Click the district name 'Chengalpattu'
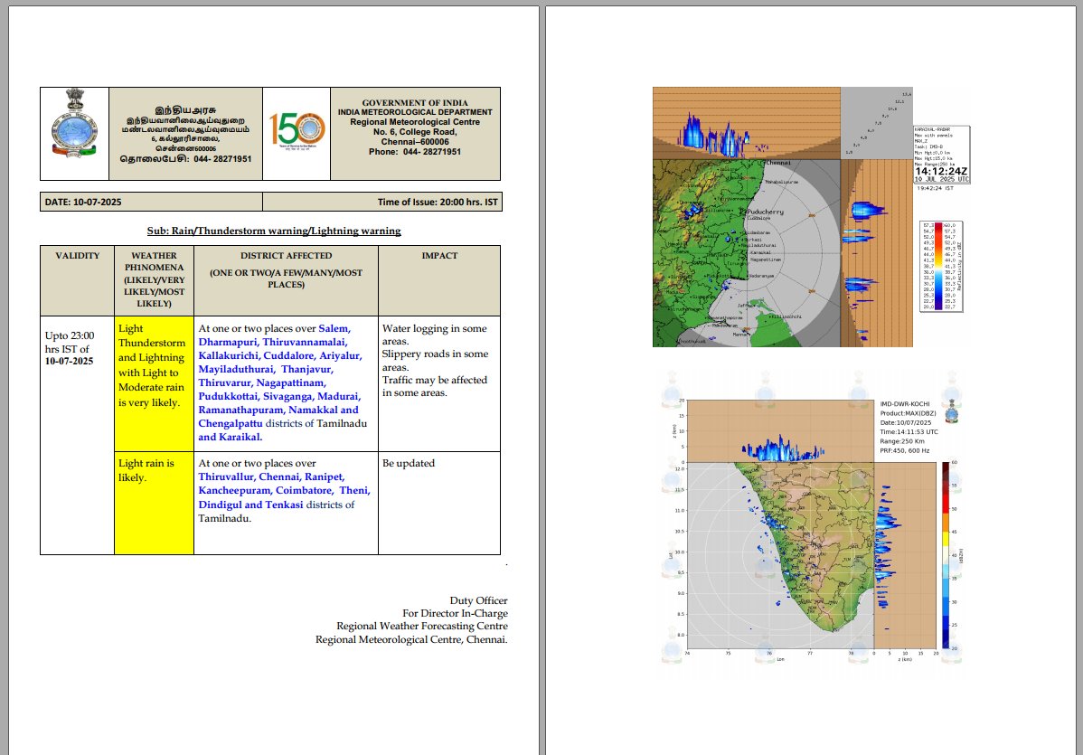 point(231,423)
